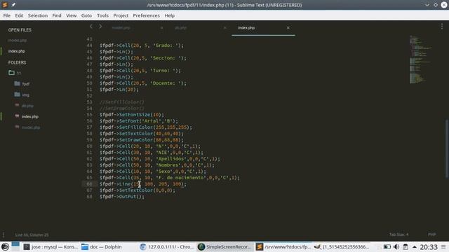
Task: Switch to the SimpleScreenRecorder window
Action: 225,246
